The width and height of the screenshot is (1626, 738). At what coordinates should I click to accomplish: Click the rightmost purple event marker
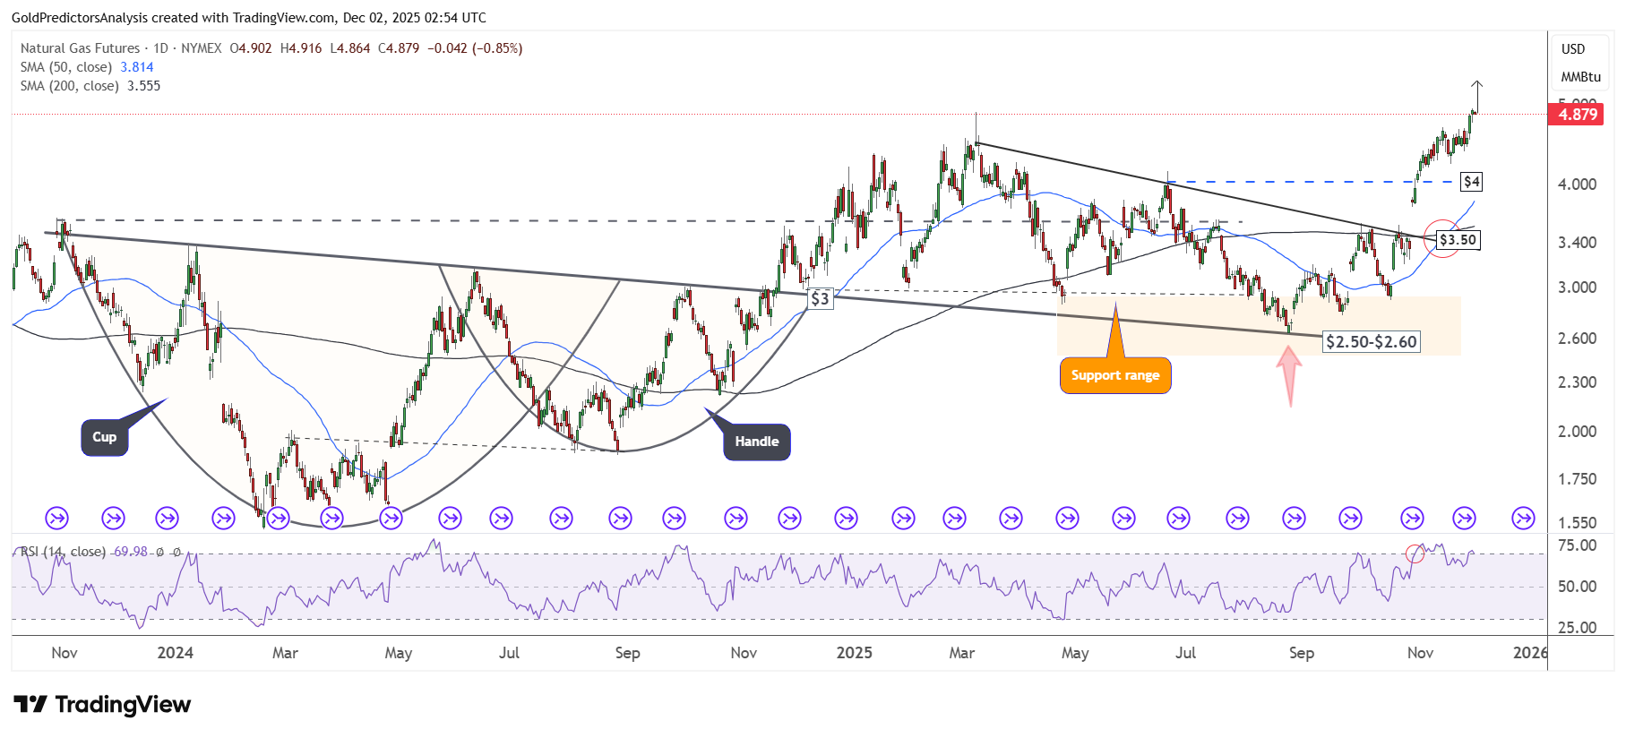coord(1522,518)
